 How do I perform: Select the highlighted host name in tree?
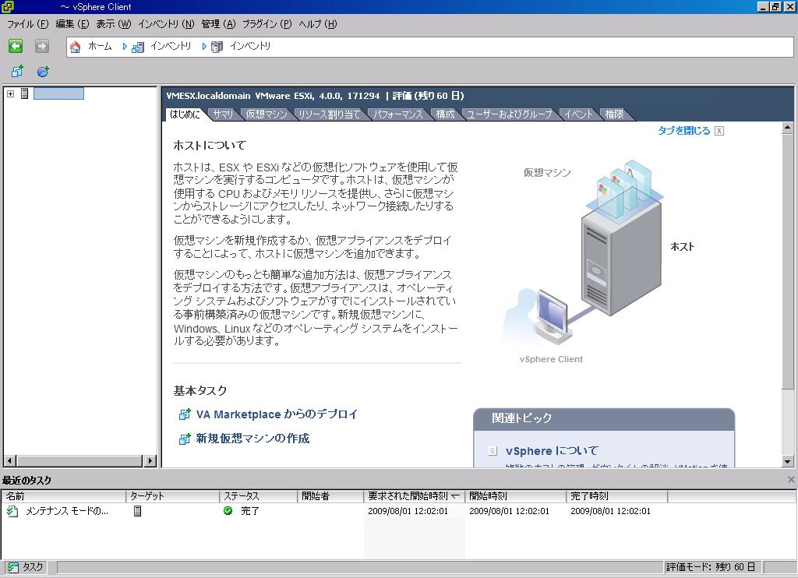(x=58, y=93)
